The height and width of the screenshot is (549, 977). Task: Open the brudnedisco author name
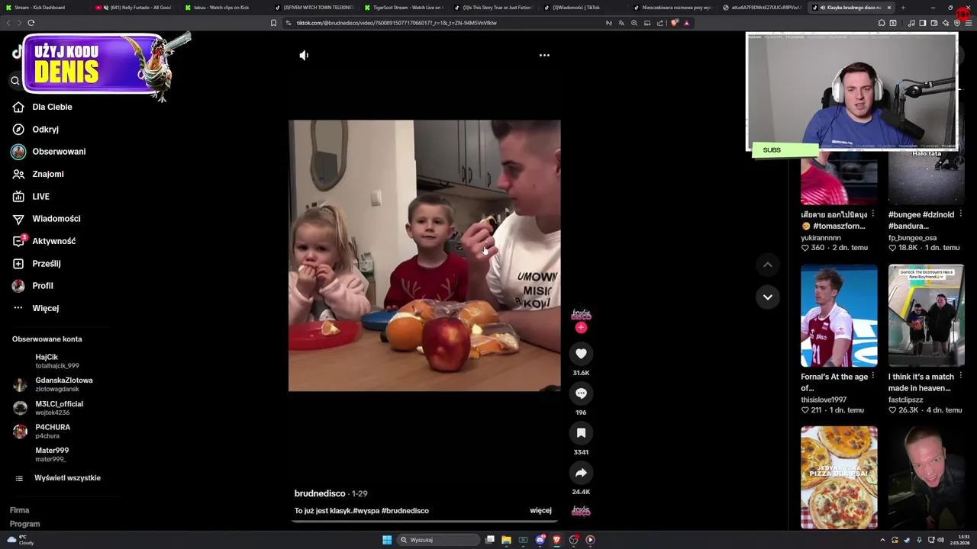coord(320,493)
